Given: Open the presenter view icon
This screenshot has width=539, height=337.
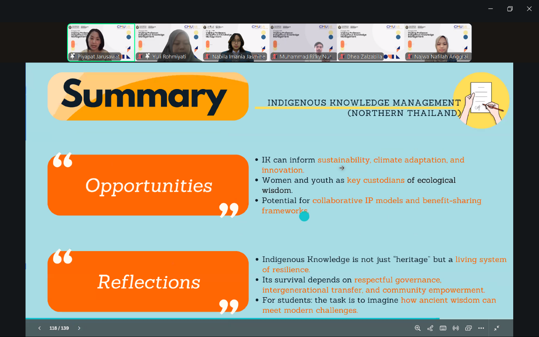Looking at the screenshot, I should point(468,328).
